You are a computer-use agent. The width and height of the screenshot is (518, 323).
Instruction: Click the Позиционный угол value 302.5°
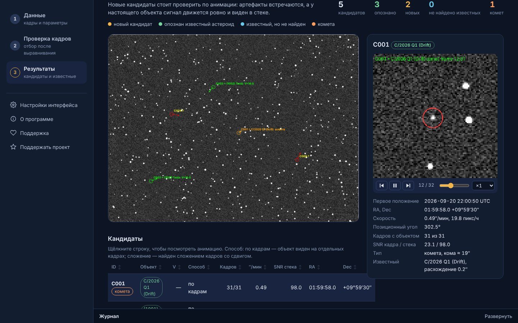432,227
